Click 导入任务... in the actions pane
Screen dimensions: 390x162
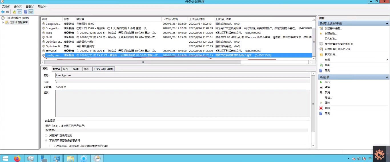pyautogui.click(x=331, y=39)
